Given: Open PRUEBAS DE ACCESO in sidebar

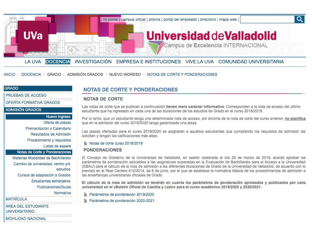Looking at the screenshot, I should (x=26, y=95).
